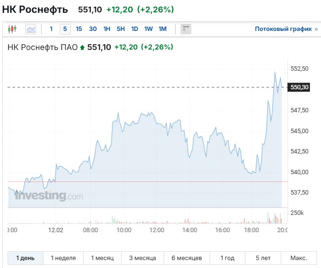The image size is (321, 268).
Task: Choose the 15-minute interval
Action: pos(79,29)
